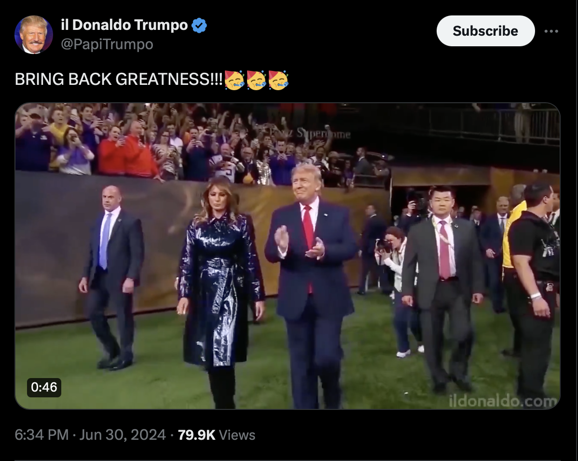This screenshot has height=461, width=578.
Task: Subscribe to the @PapiTrumpo account
Action: [x=485, y=31]
